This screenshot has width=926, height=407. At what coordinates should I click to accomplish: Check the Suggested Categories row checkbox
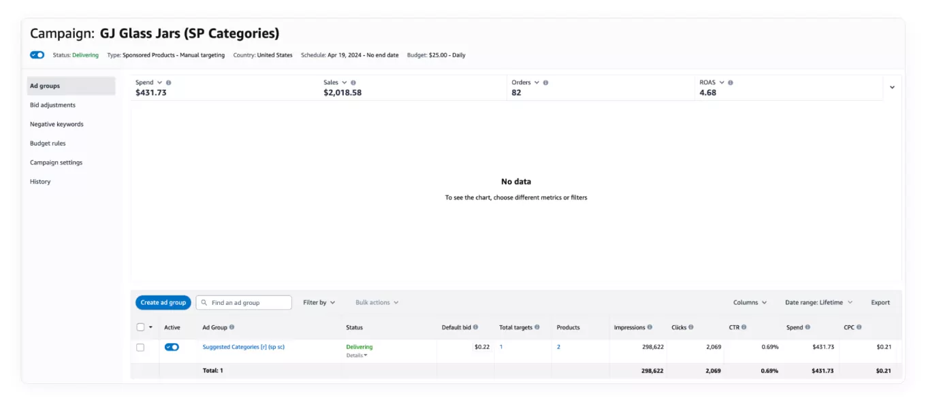[x=140, y=347]
